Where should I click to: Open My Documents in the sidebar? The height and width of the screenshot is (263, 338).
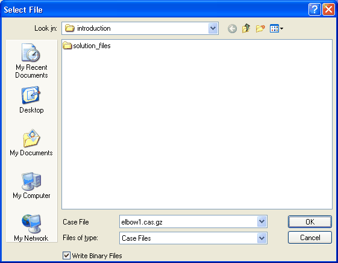coord(31,143)
